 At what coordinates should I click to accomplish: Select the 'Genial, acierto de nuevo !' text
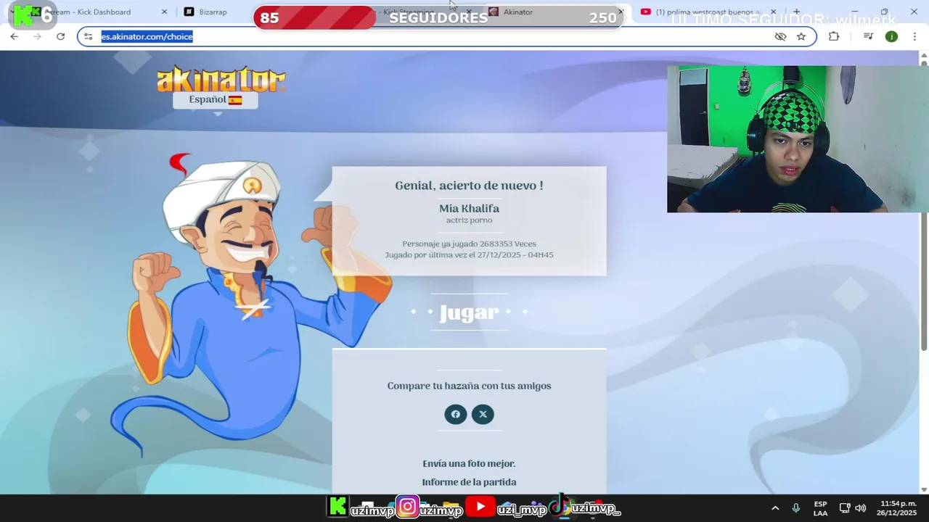469,186
